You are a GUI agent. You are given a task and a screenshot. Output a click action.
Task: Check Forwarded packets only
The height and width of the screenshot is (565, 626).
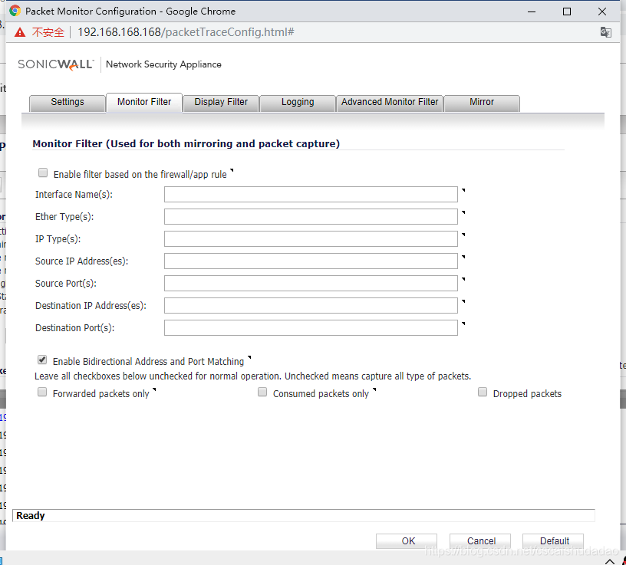pos(42,393)
